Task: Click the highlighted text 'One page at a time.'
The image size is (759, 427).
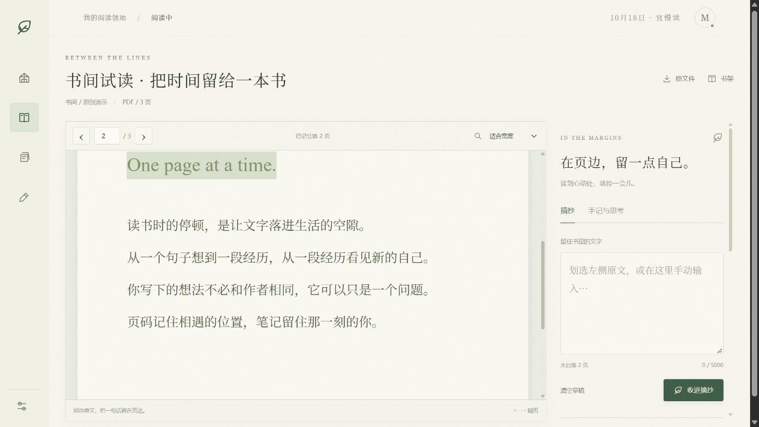Action: coord(202,165)
